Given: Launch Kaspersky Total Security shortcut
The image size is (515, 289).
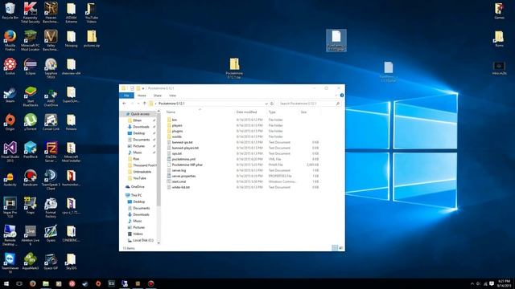Looking at the screenshot, I should coord(31,13).
